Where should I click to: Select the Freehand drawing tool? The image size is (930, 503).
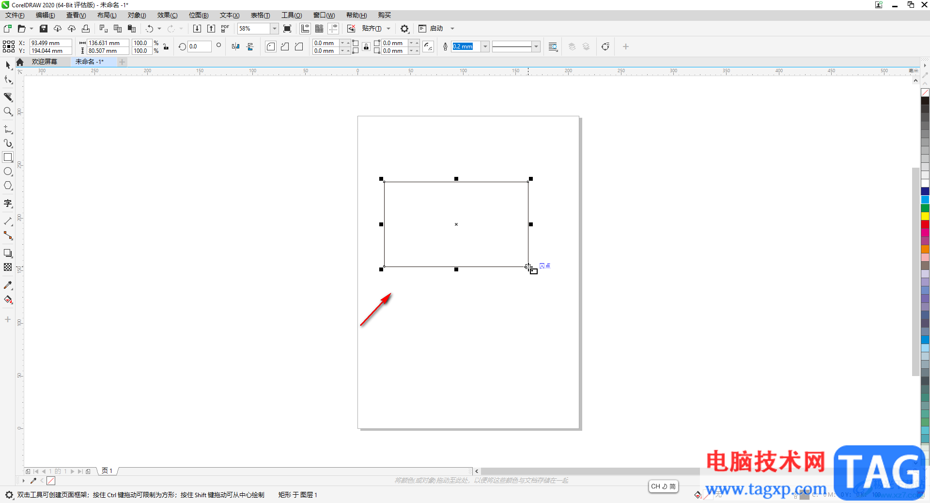tap(8, 129)
